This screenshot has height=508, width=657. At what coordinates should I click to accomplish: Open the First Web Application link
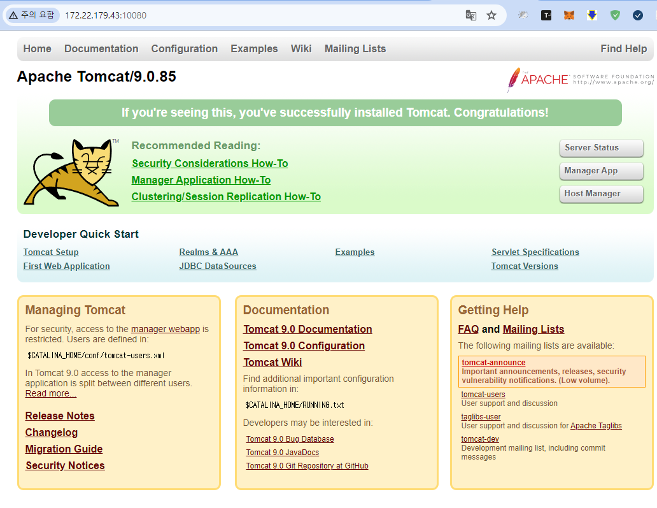coord(67,266)
